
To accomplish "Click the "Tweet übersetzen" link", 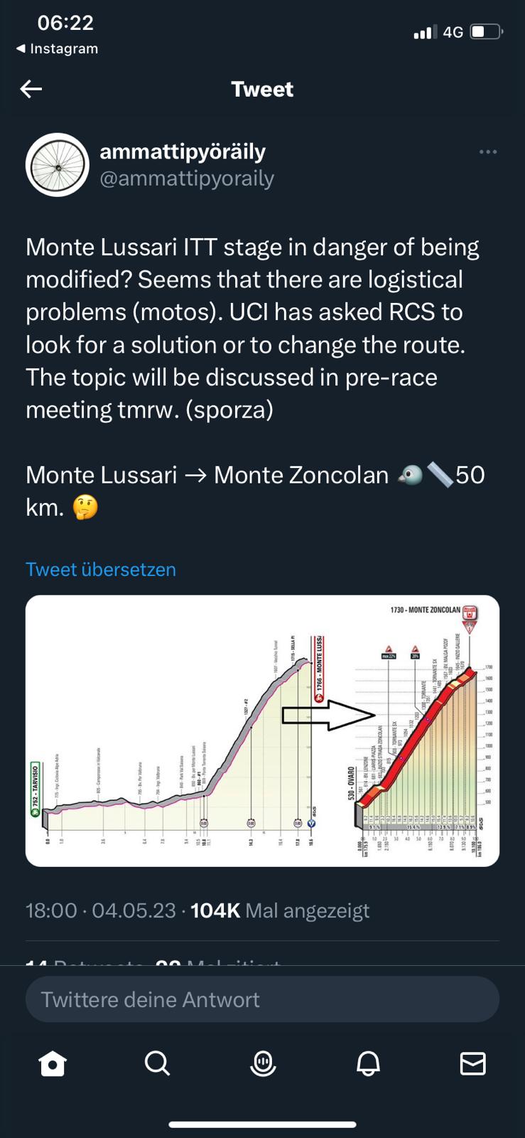I will [101, 570].
